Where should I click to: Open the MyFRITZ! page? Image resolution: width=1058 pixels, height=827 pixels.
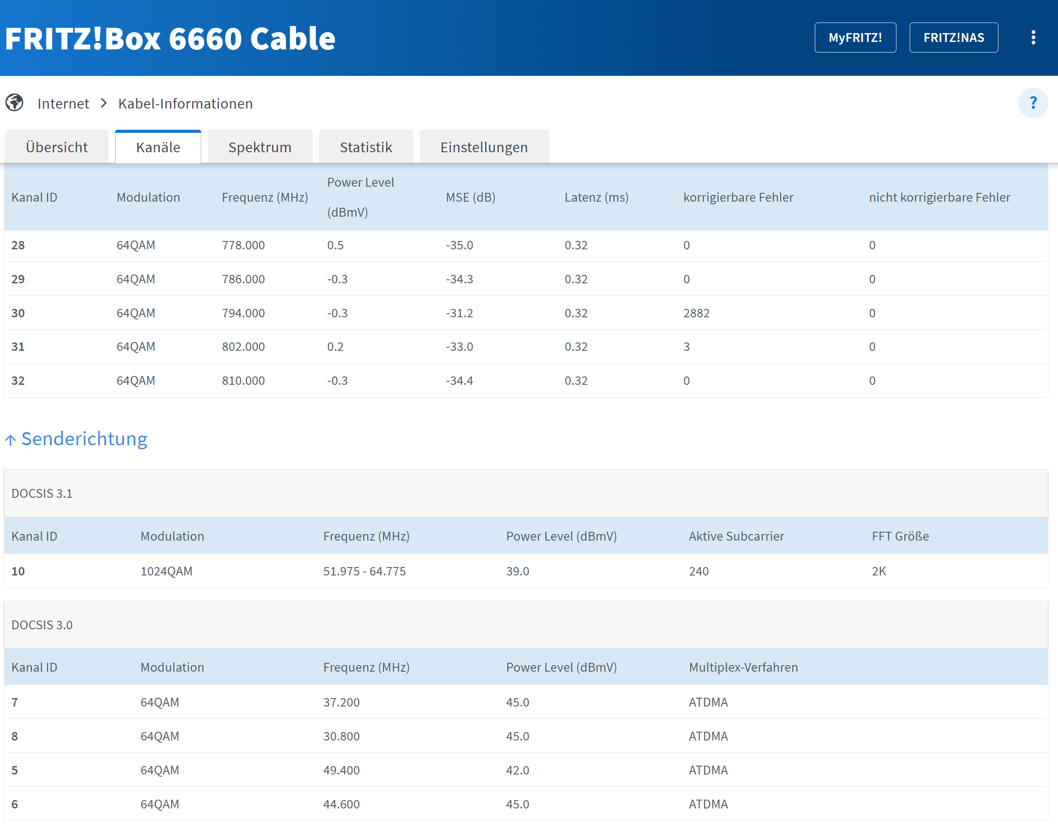tap(855, 38)
